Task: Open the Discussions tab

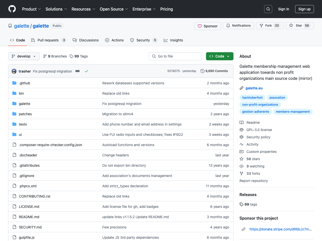Action: (x=86, y=40)
